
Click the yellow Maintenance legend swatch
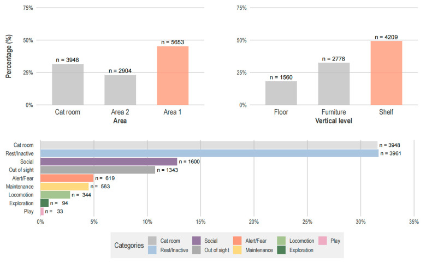tap(238, 250)
